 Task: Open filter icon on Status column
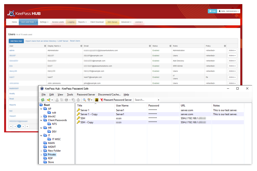(170, 46)
